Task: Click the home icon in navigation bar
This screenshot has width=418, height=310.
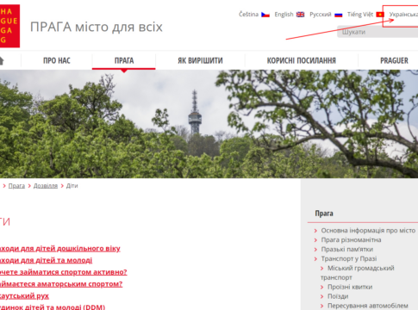Action: pos(2,61)
